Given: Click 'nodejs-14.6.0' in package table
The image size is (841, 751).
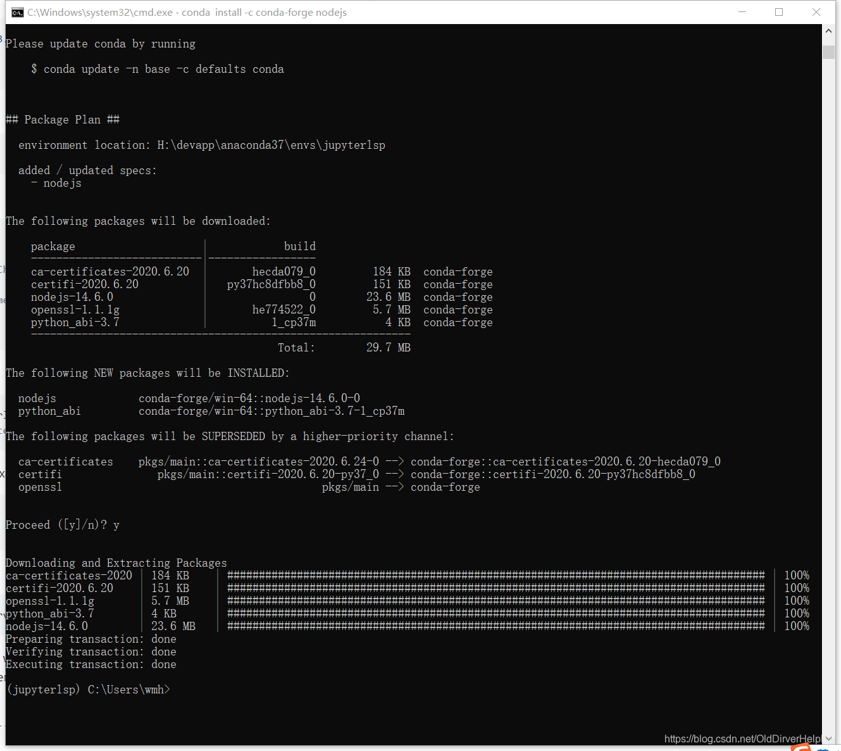Looking at the screenshot, I should [x=72, y=297].
